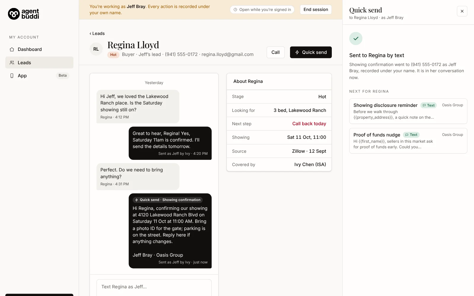The image size is (474, 296).
Task: Click Showing value Sat 11 Oct, 11:00
Action: (307, 137)
